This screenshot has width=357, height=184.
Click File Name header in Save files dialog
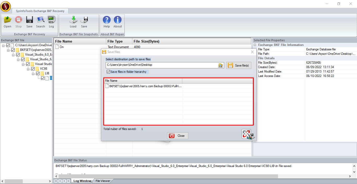click(x=143, y=81)
